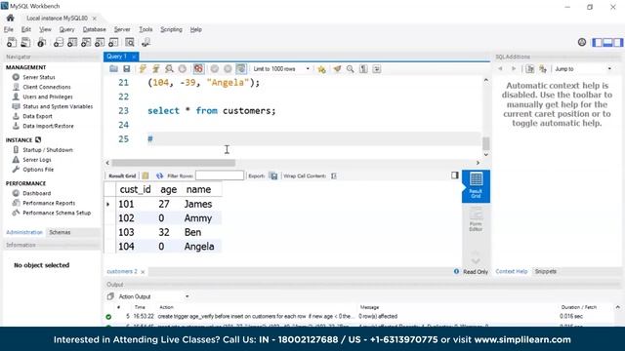
Task: Select the James cell in result grid
Action: coord(198,204)
